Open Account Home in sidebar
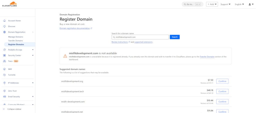The height and width of the screenshot is (113, 256). point(14,21)
